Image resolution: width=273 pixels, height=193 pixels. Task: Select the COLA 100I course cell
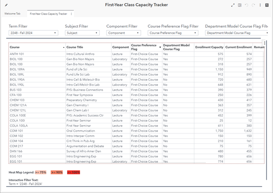click(x=37, y=121)
